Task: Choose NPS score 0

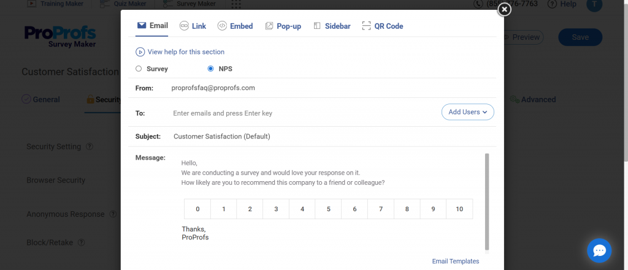Action: pyautogui.click(x=197, y=209)
